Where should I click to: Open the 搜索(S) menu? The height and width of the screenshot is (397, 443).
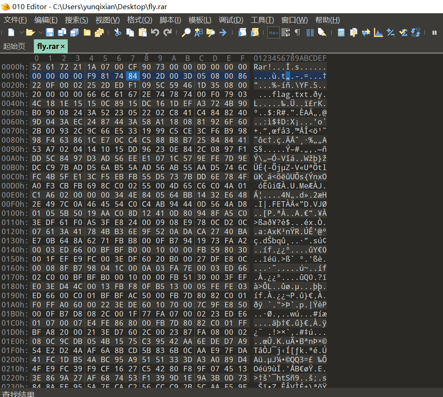pyautogui.click(x=76, y=20)
